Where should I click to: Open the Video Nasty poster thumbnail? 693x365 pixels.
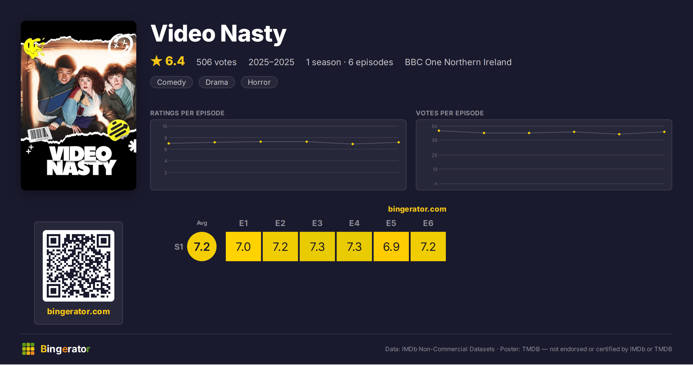point(79,106)
